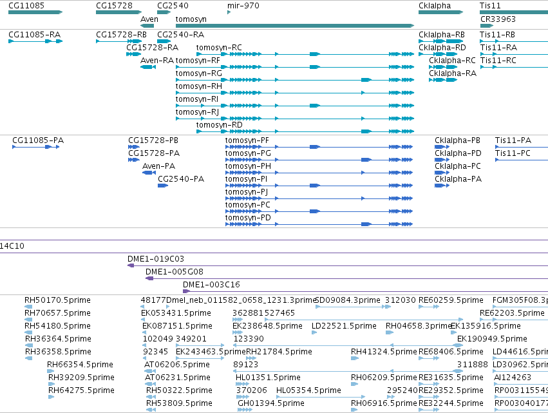Click transcript Tis11-RC
Viewport: 548px width, 413px height.
(498, 61)
